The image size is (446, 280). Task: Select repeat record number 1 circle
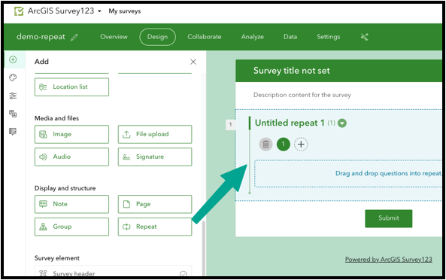[283, 145]
